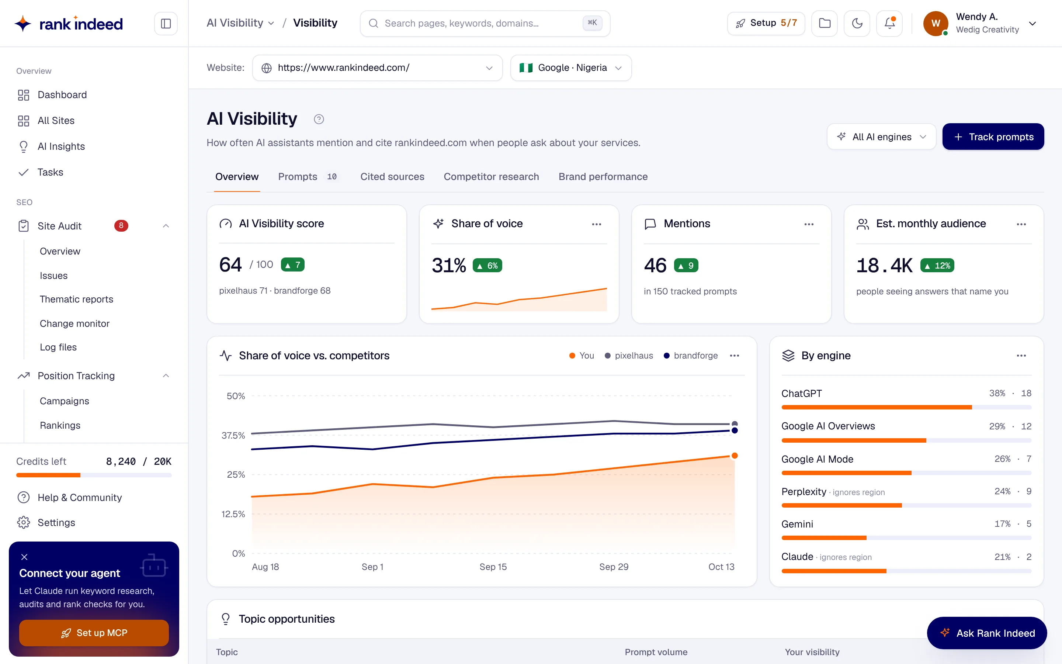Screen dimensions: 1062x664
Task: Click the Site Audit 8 issues badge
Action: [121, 226]
